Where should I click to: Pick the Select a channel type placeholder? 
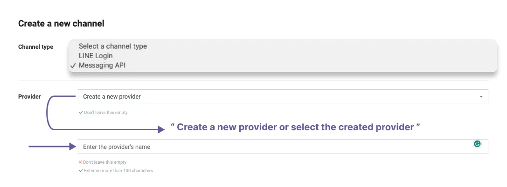pyautogui.click(x=113, y=46)
